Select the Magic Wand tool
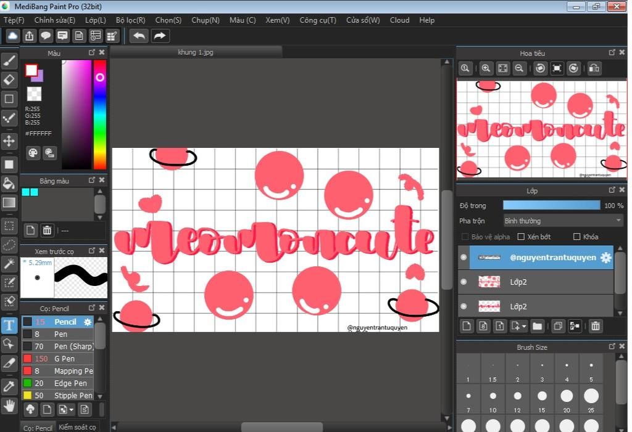This screenshot has height=432, width=632. coord(9,264)
